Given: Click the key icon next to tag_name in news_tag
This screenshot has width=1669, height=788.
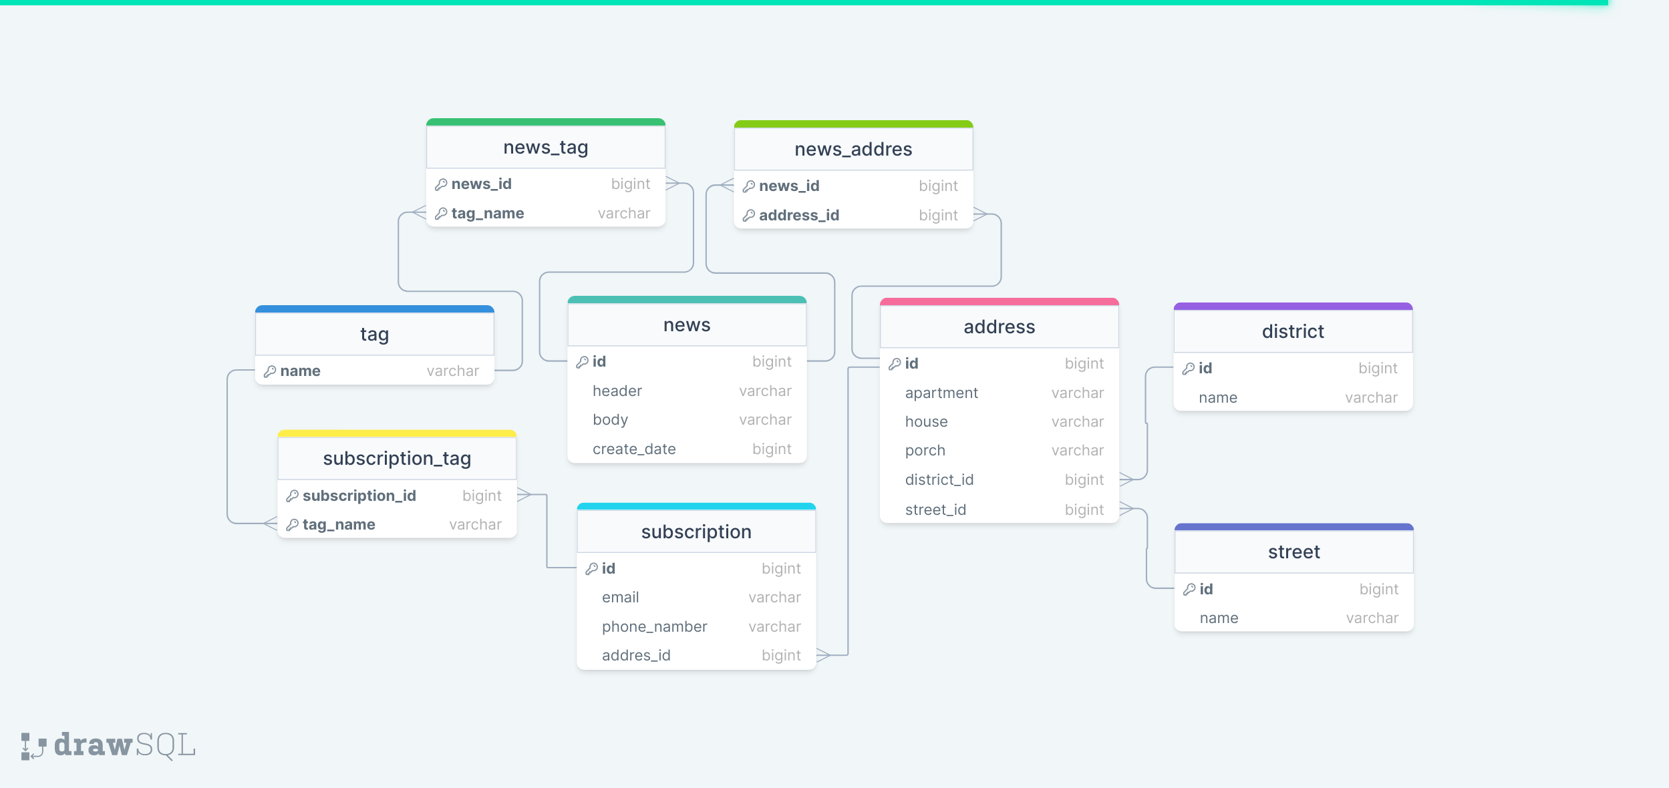Looking at the screenshot, I should click(443, 213).
